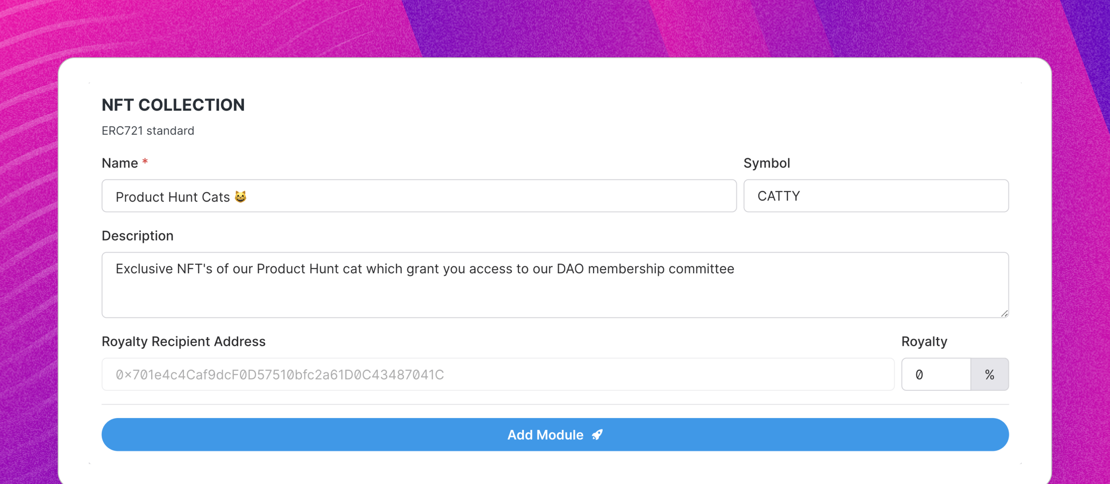Click the Royalty percentage number field
1110x484 pixels.
936,374
